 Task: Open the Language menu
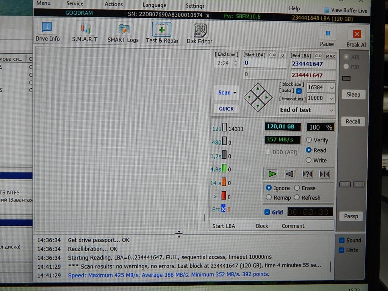pyautogui.click(x=154, y=5)
